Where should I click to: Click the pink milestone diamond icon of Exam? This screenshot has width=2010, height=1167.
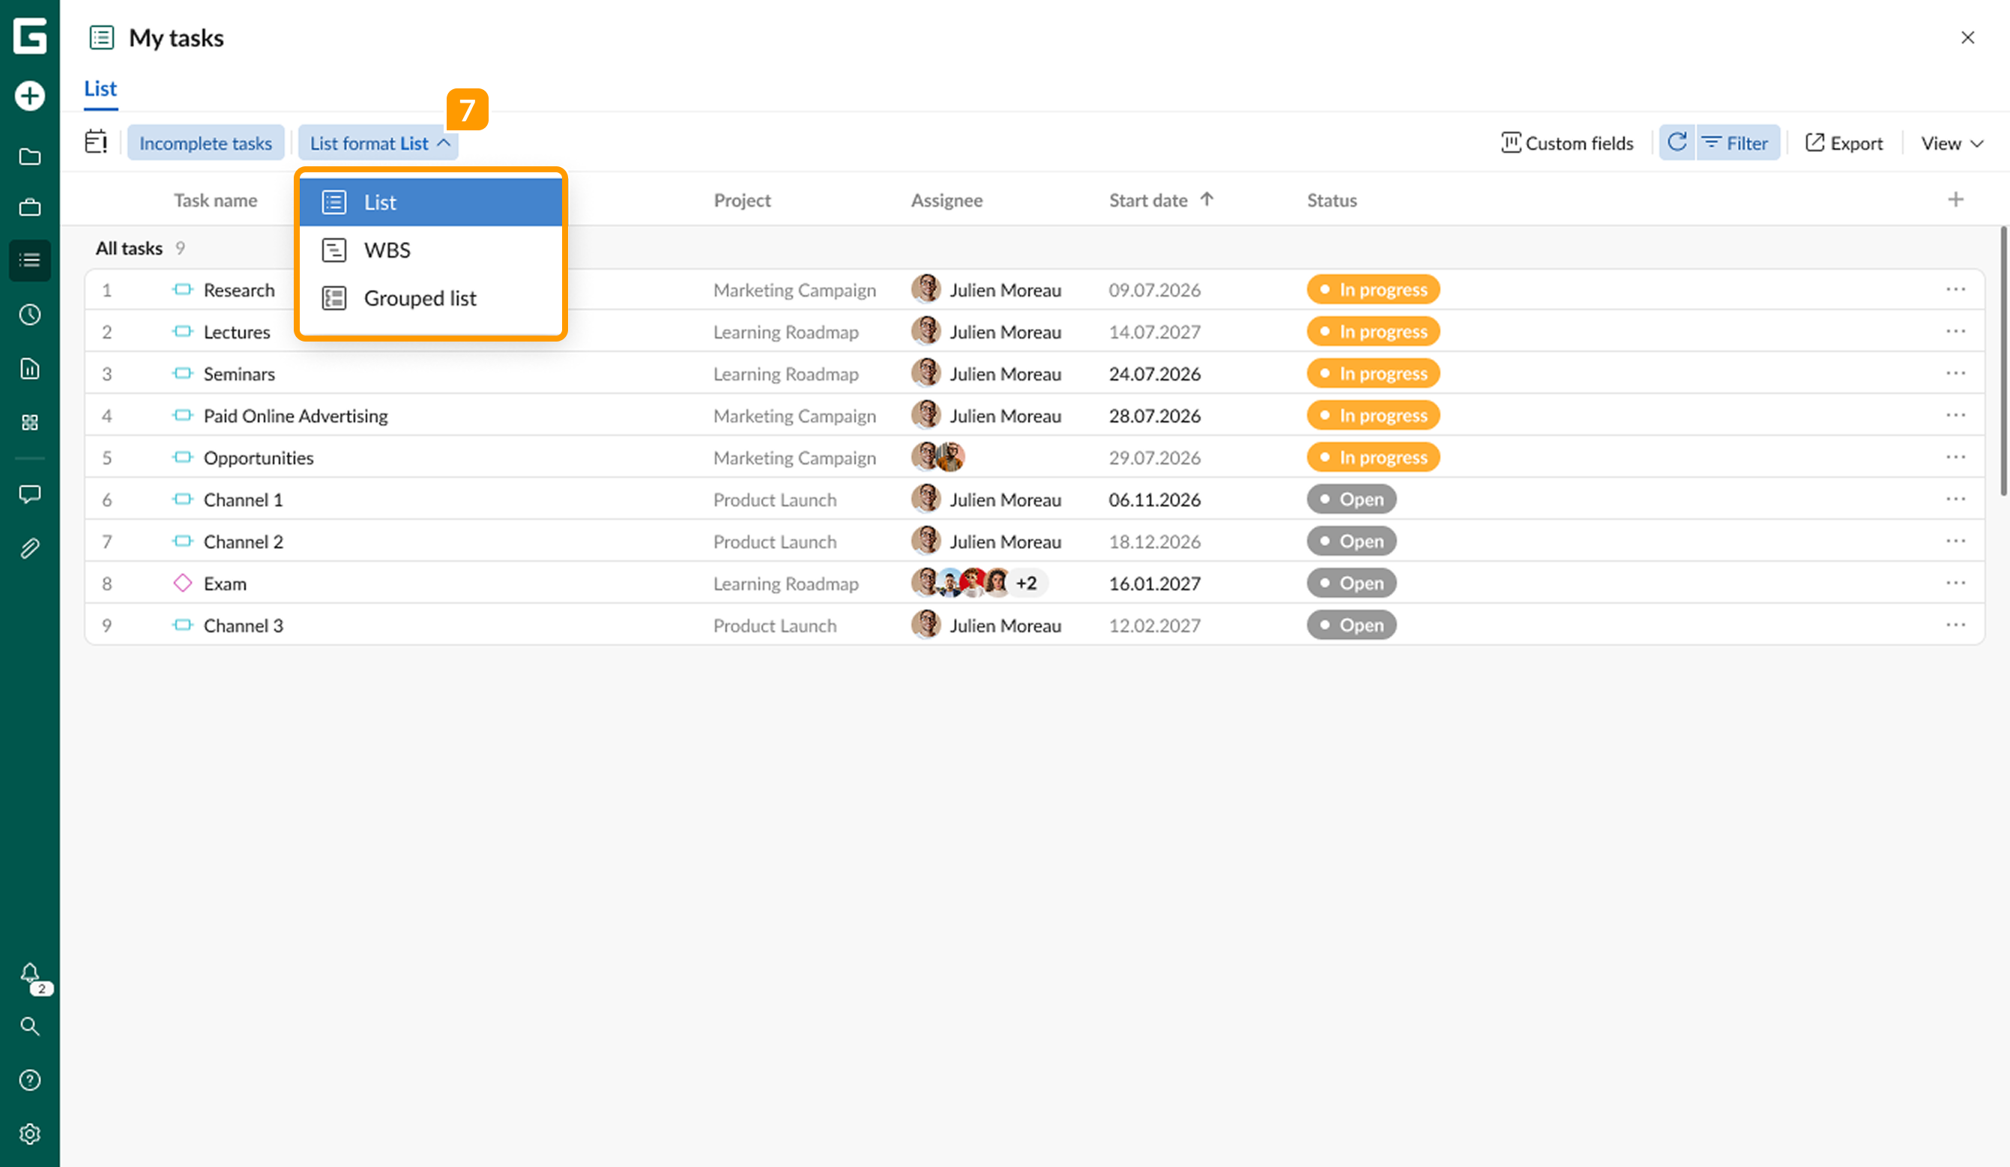click(183, 583)
